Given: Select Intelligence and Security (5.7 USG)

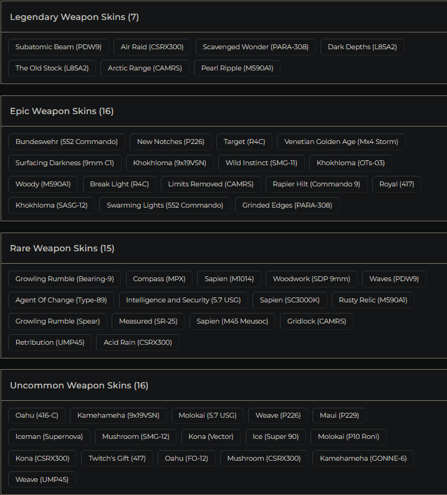Looking at the screenshot, I should (183, 300).
